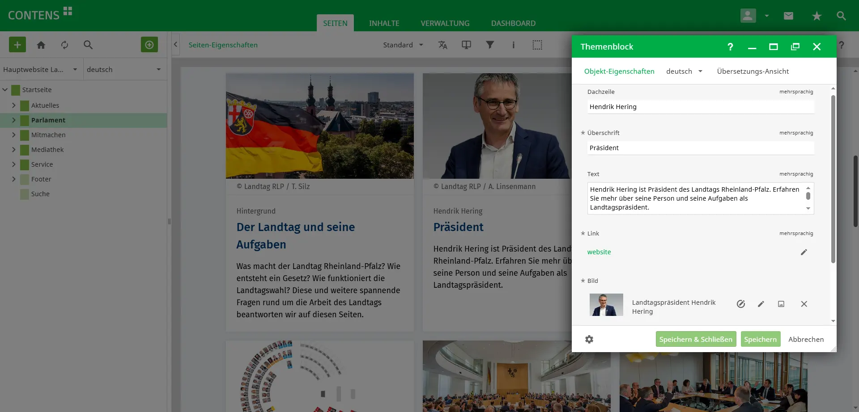
Task: Click the green add page plus icon
Action: point(17,45)
